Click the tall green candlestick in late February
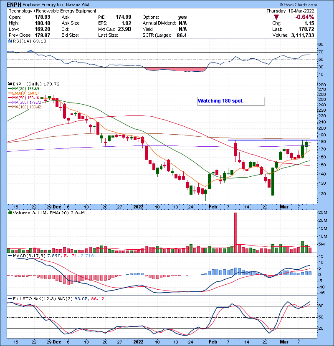The image size is (334, 346). pyautogui.click(x=273, y=181)
